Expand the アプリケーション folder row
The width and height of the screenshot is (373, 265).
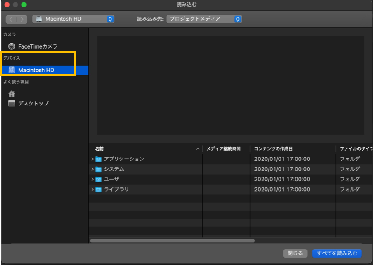coord(92,159)
